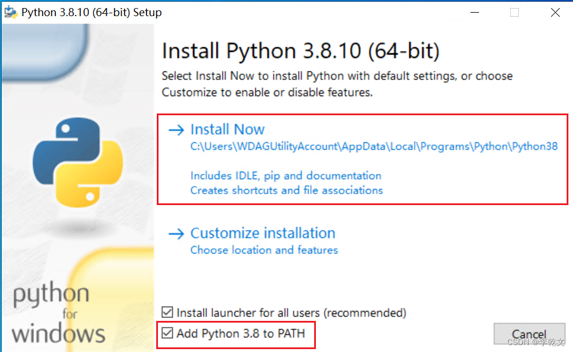Toggle Add Python 3.8 to PATH checkbox
The height and width of the screenshot is (352, 573).
click(167, 333)
